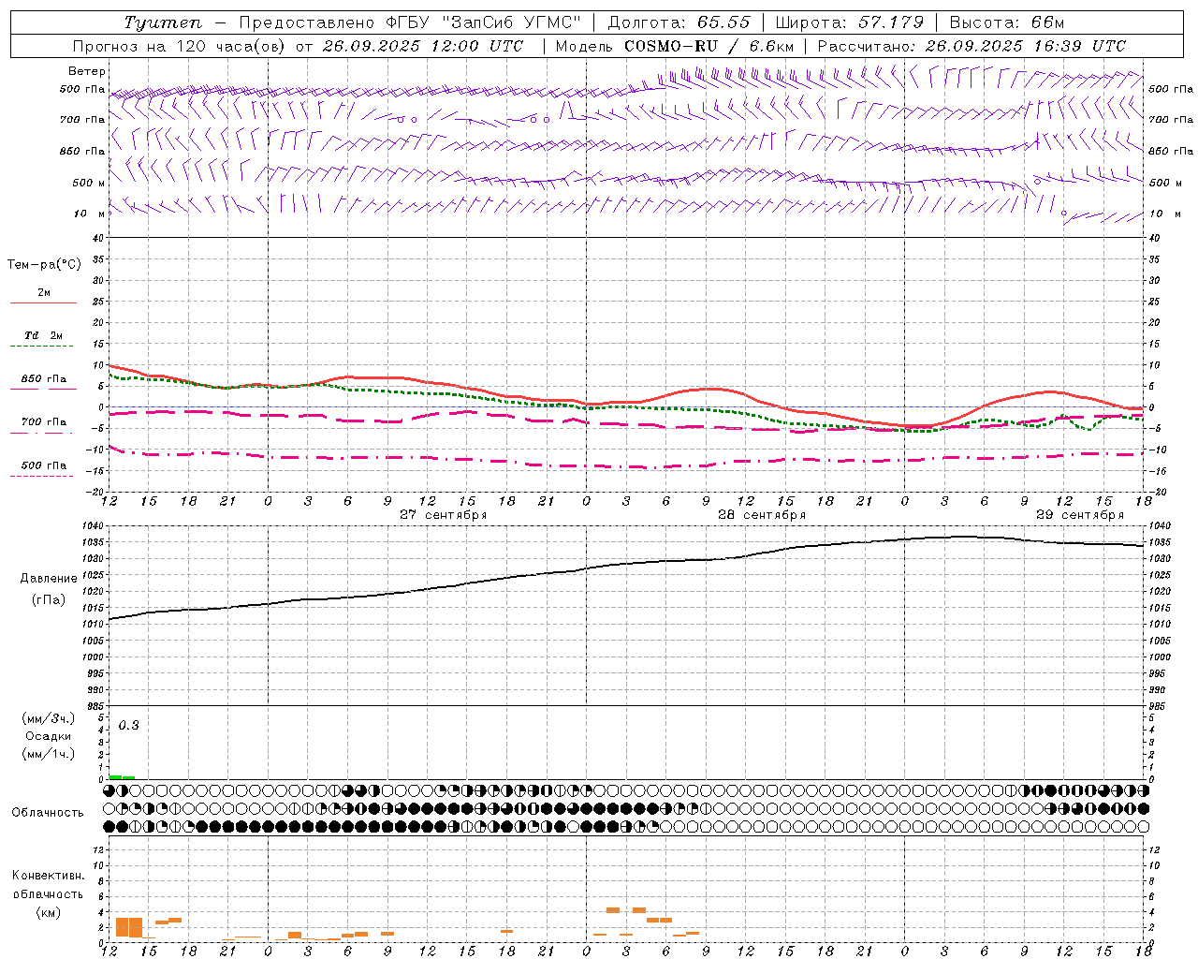Image resolution: width=1198 pixels, height=959 pixels.
Task: Click the "Рассчитано: 26.09.2025 16:39 UTC" text
Action: pyautogui.click(x=972, y=46)
